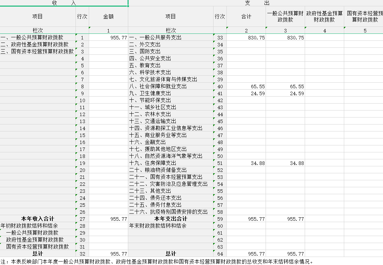Click the footnote starting with 注：本表反映
This screenshot has height=265, width=383.
[157, 262]
